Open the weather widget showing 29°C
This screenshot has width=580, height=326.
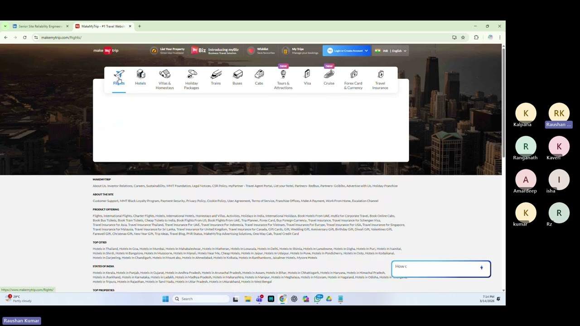[x=18, y=299]
